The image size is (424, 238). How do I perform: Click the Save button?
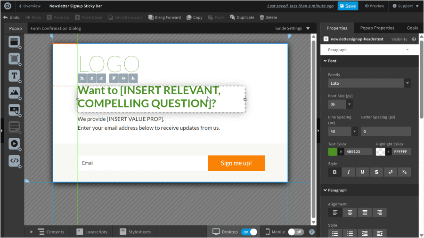pos(348,6)
